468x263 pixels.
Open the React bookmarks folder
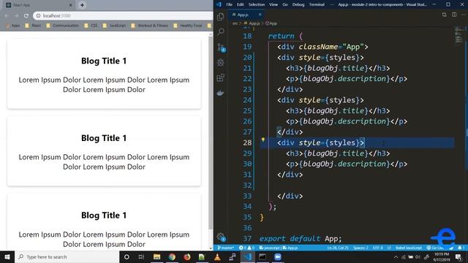[33, 26]
